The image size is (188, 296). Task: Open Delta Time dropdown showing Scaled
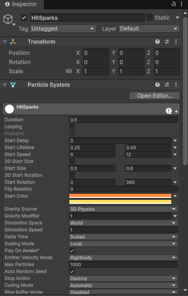tap(123, 237)
